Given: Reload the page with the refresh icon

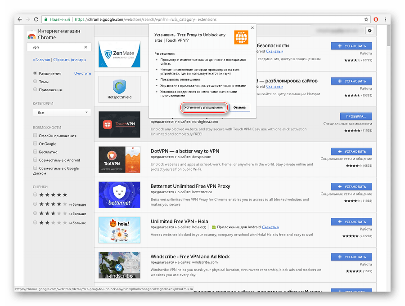Looking at the screenshot, I should pyautogui.click(x=36, y=19).
